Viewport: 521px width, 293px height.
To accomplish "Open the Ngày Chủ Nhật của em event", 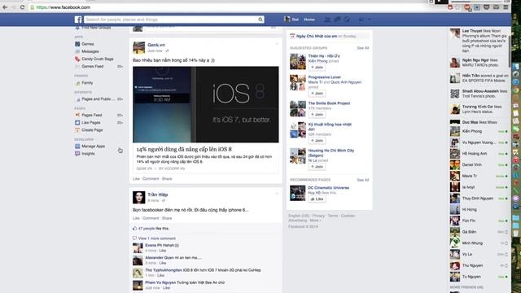I will coord(317,36).
